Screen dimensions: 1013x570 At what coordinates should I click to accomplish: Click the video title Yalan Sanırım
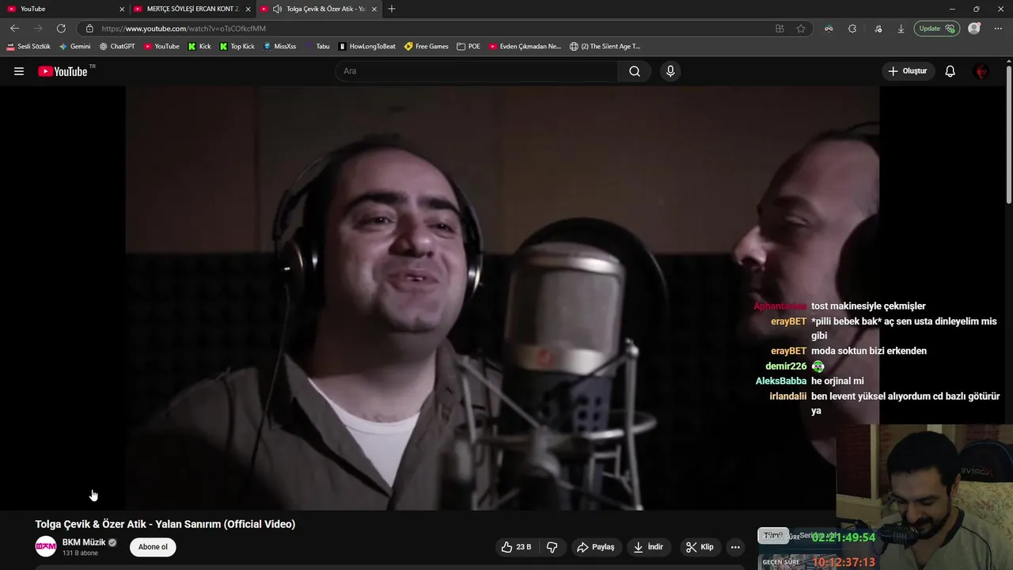point(165,524)
